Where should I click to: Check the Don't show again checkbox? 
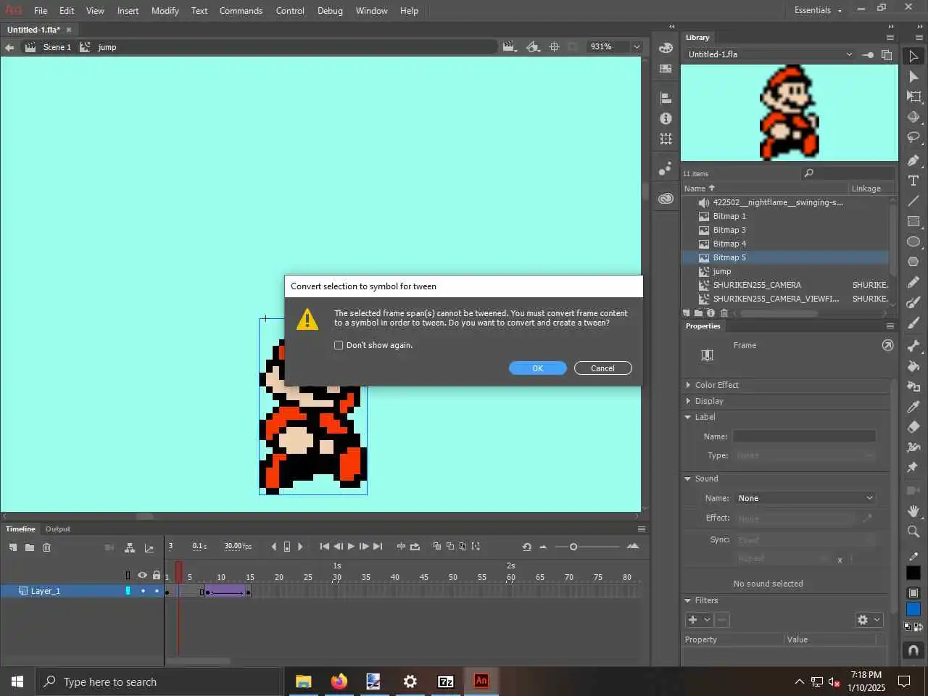(339, 345)
